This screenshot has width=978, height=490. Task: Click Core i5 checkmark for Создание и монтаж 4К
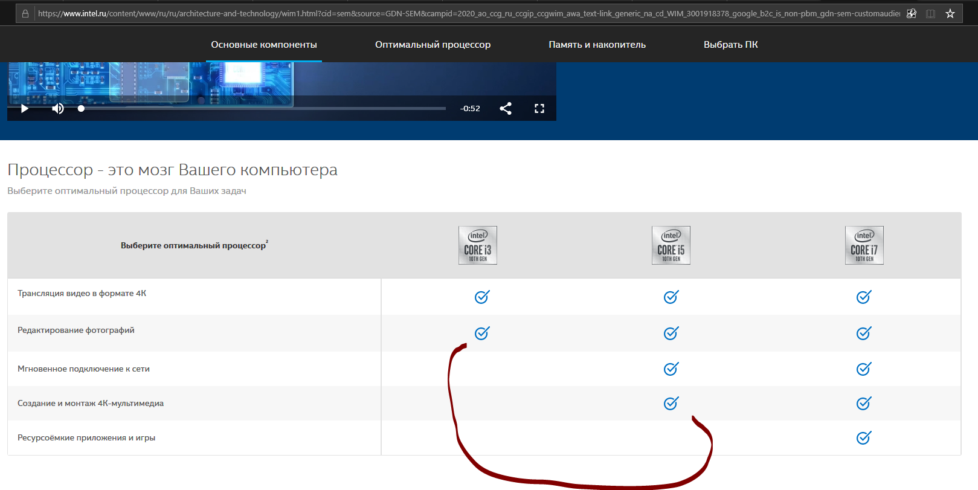click(x=671, y=403)
